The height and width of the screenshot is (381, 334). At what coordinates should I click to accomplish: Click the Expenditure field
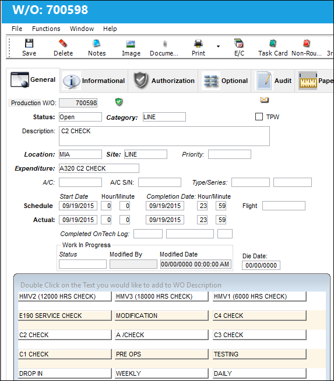(x=99, y=168)
